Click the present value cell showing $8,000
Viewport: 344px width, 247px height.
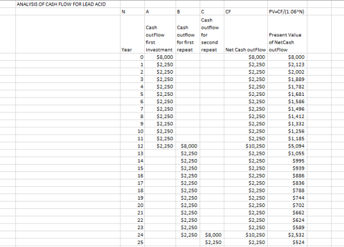pyautogui.click(x=287, y=57)
